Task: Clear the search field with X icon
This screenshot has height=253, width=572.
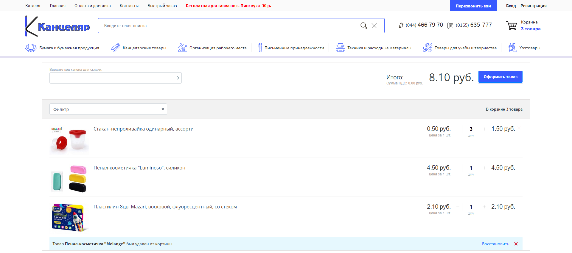Action: point(374,26)
